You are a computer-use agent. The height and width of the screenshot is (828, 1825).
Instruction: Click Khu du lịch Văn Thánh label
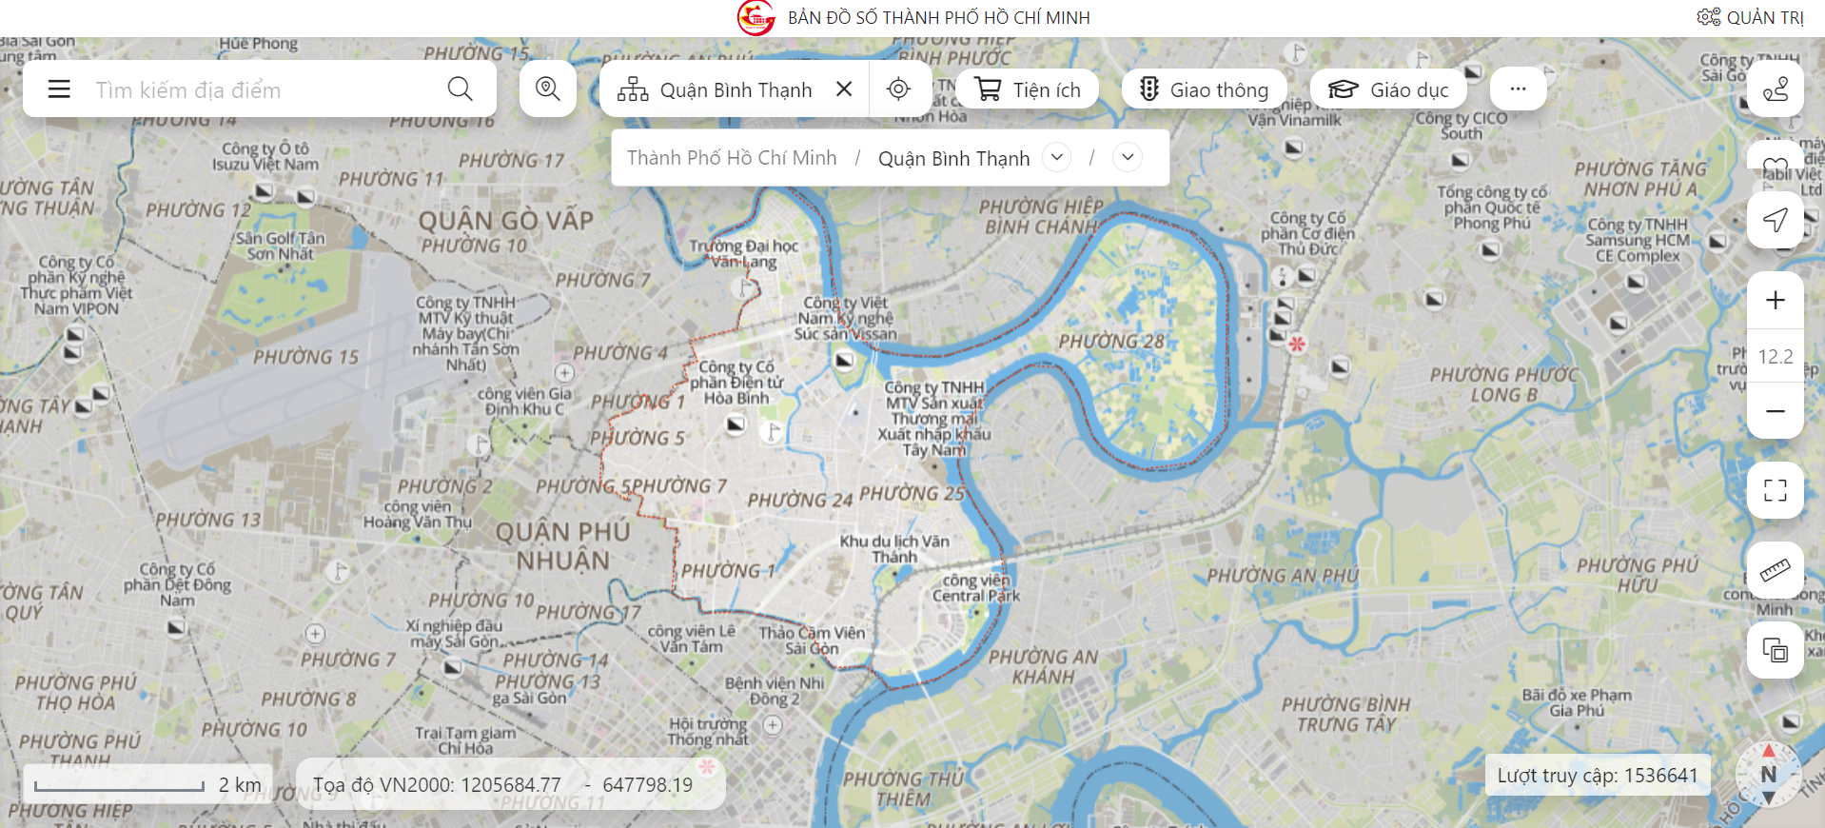[x=894, y=549]
